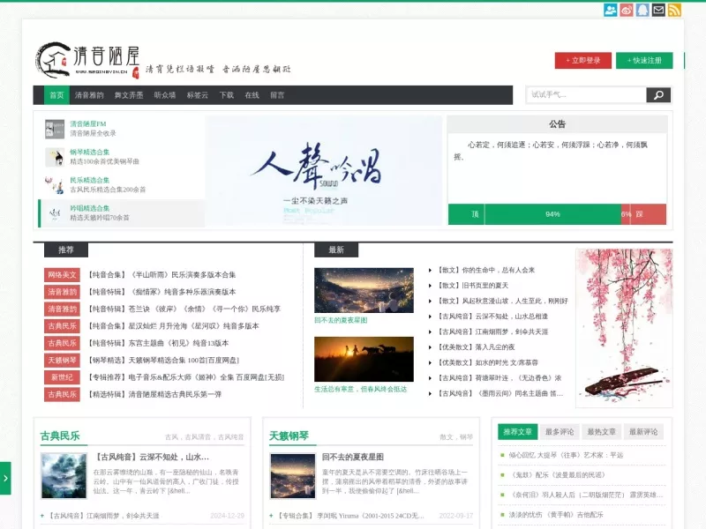Screen dimensions: 706x529
Task: Expand the green side arrow tab
Action: 5,478
